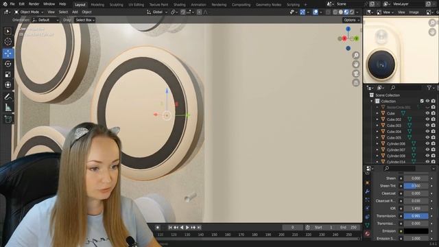Image resolution: width=439 pixels, height=247 pixels.
Task: Toggle the camera view icon
Action: point(356,73)
